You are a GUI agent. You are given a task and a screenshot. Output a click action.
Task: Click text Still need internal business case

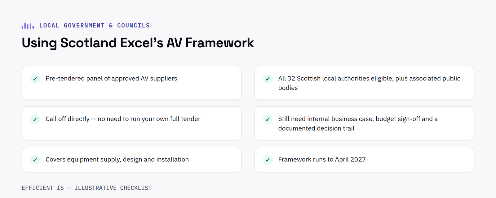click(x=358, y=124)
